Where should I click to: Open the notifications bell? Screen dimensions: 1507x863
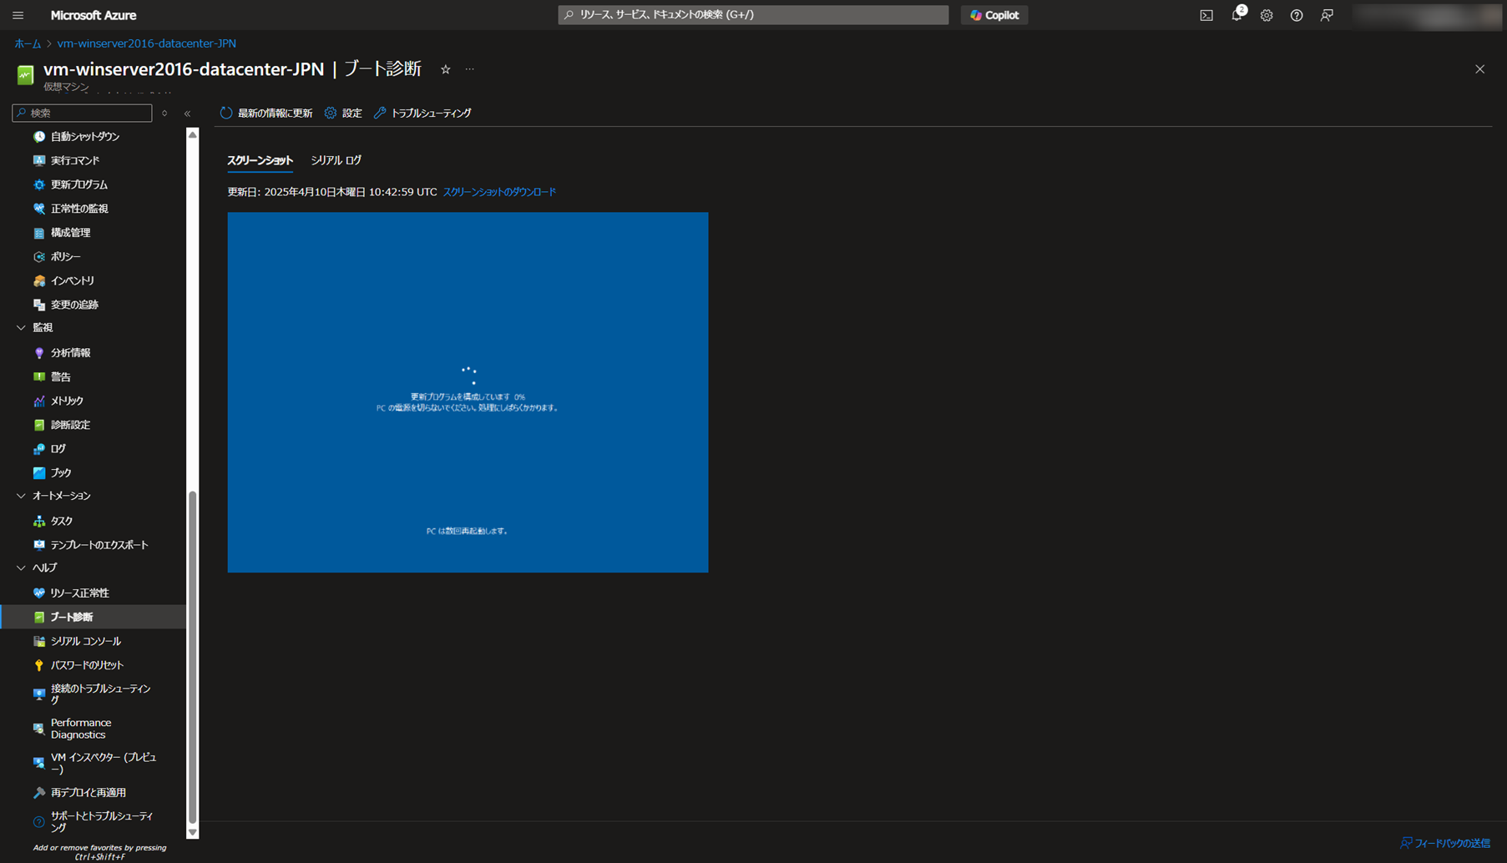click(1236, 15)
